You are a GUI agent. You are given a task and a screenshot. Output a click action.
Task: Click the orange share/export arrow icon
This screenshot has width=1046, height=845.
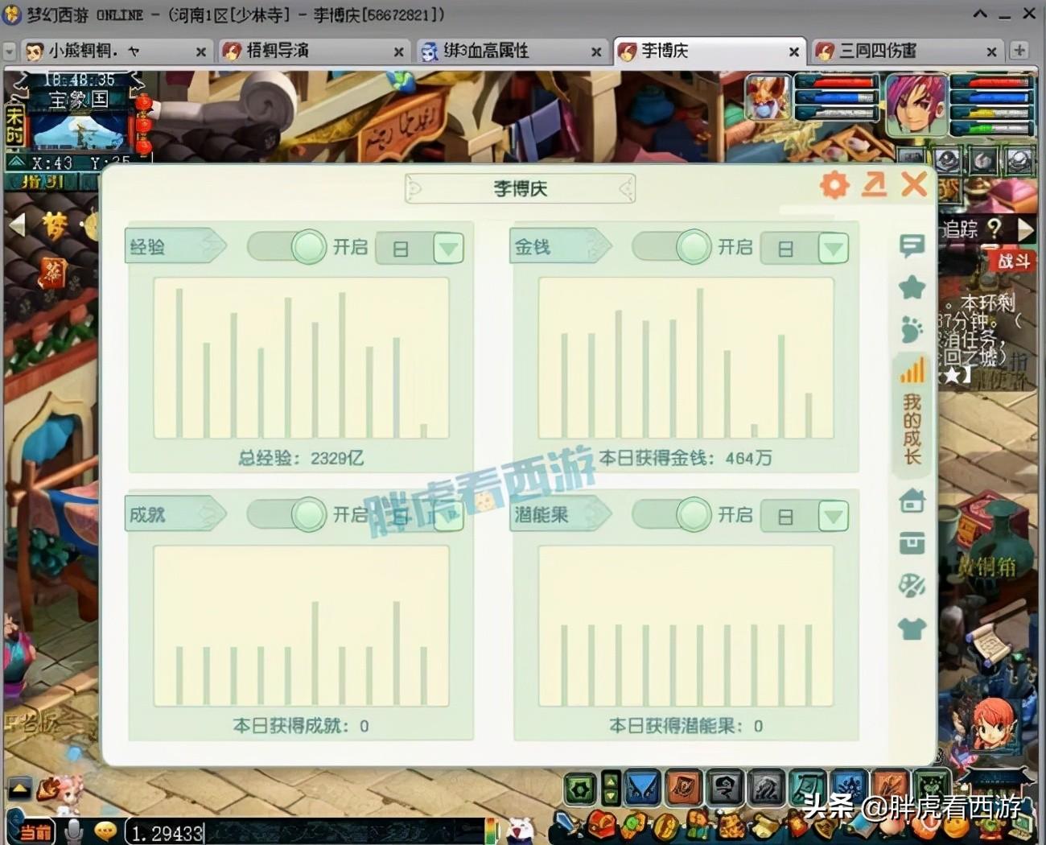874,184
